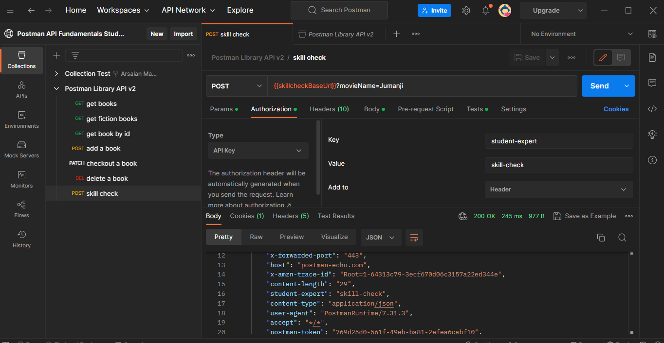
Task: Search the response with the magnifier icon
Action: (x=622, y=238)
